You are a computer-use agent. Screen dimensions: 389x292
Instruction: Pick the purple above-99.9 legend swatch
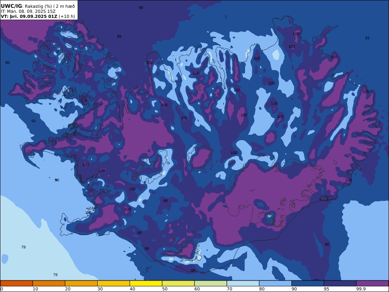click(372, 283)
